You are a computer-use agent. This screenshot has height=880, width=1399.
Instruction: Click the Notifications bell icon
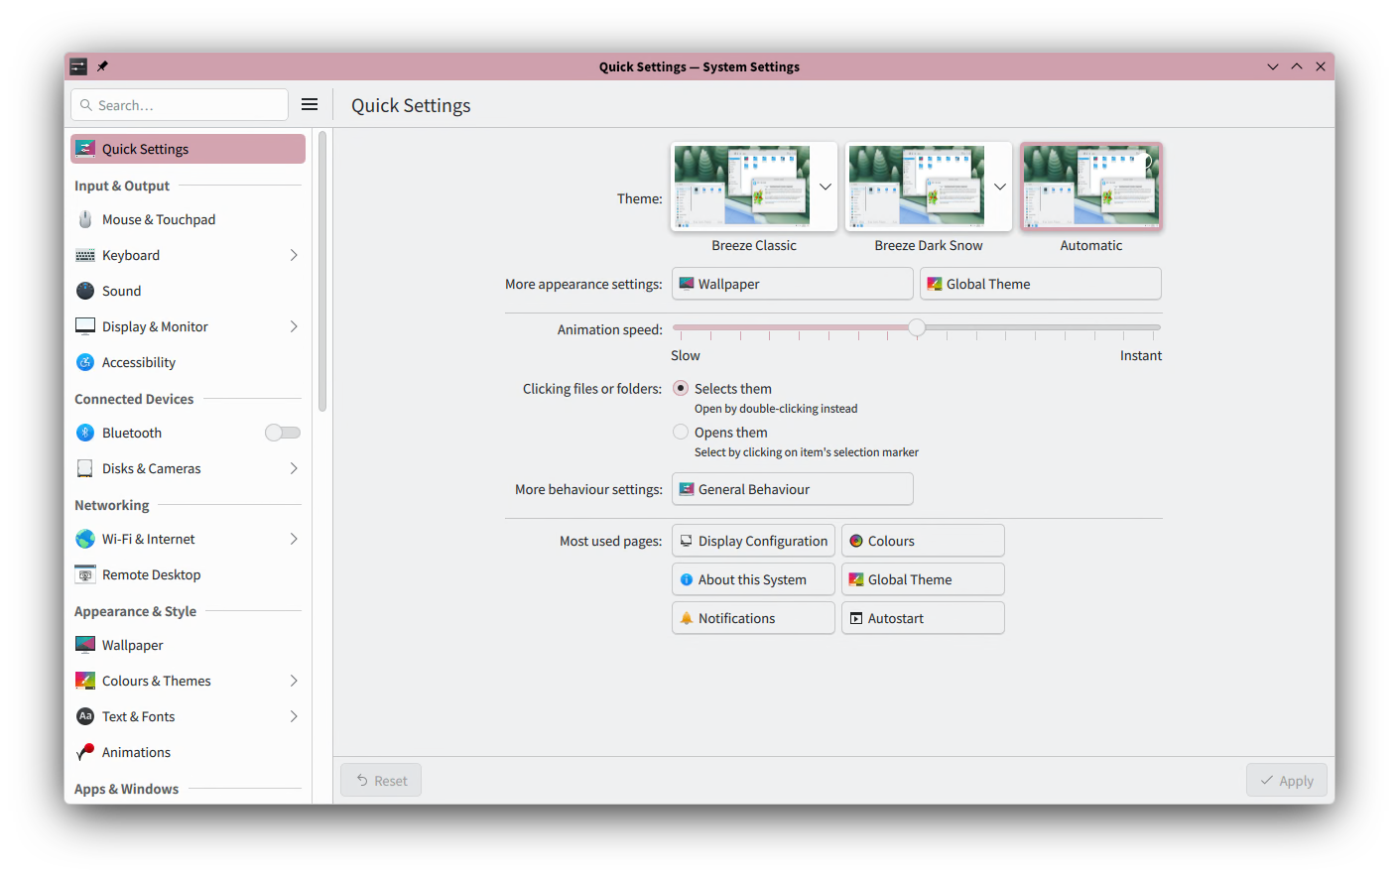point(687,618)
